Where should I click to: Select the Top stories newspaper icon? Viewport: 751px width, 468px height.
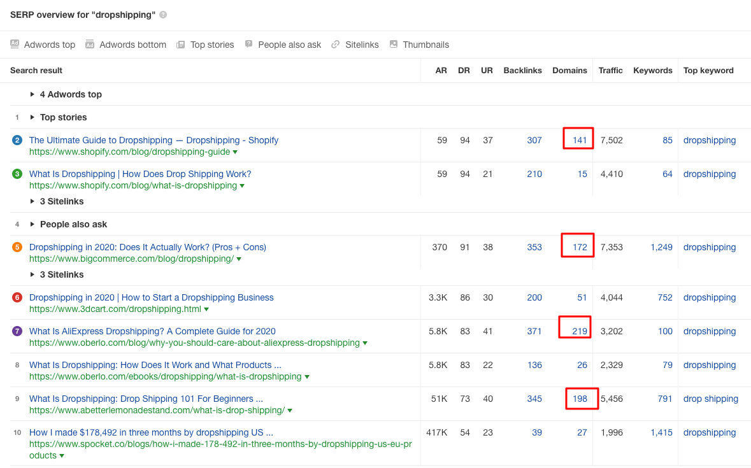coord(180,45)
